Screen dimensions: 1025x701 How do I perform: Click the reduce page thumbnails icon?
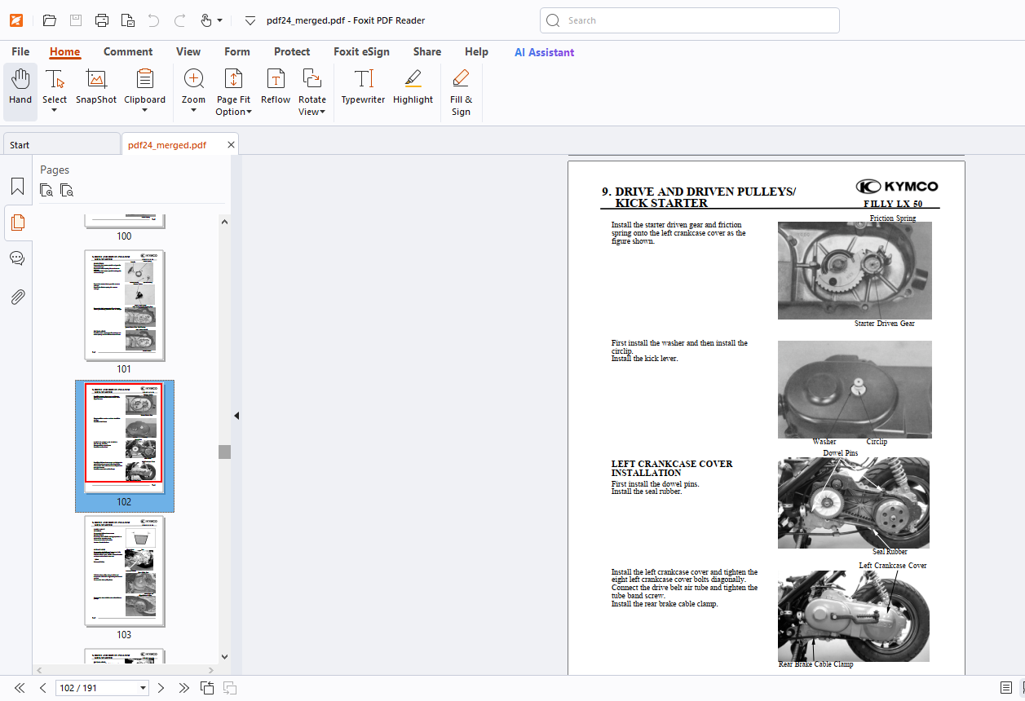pyautogui.click(x=67, y=191)
